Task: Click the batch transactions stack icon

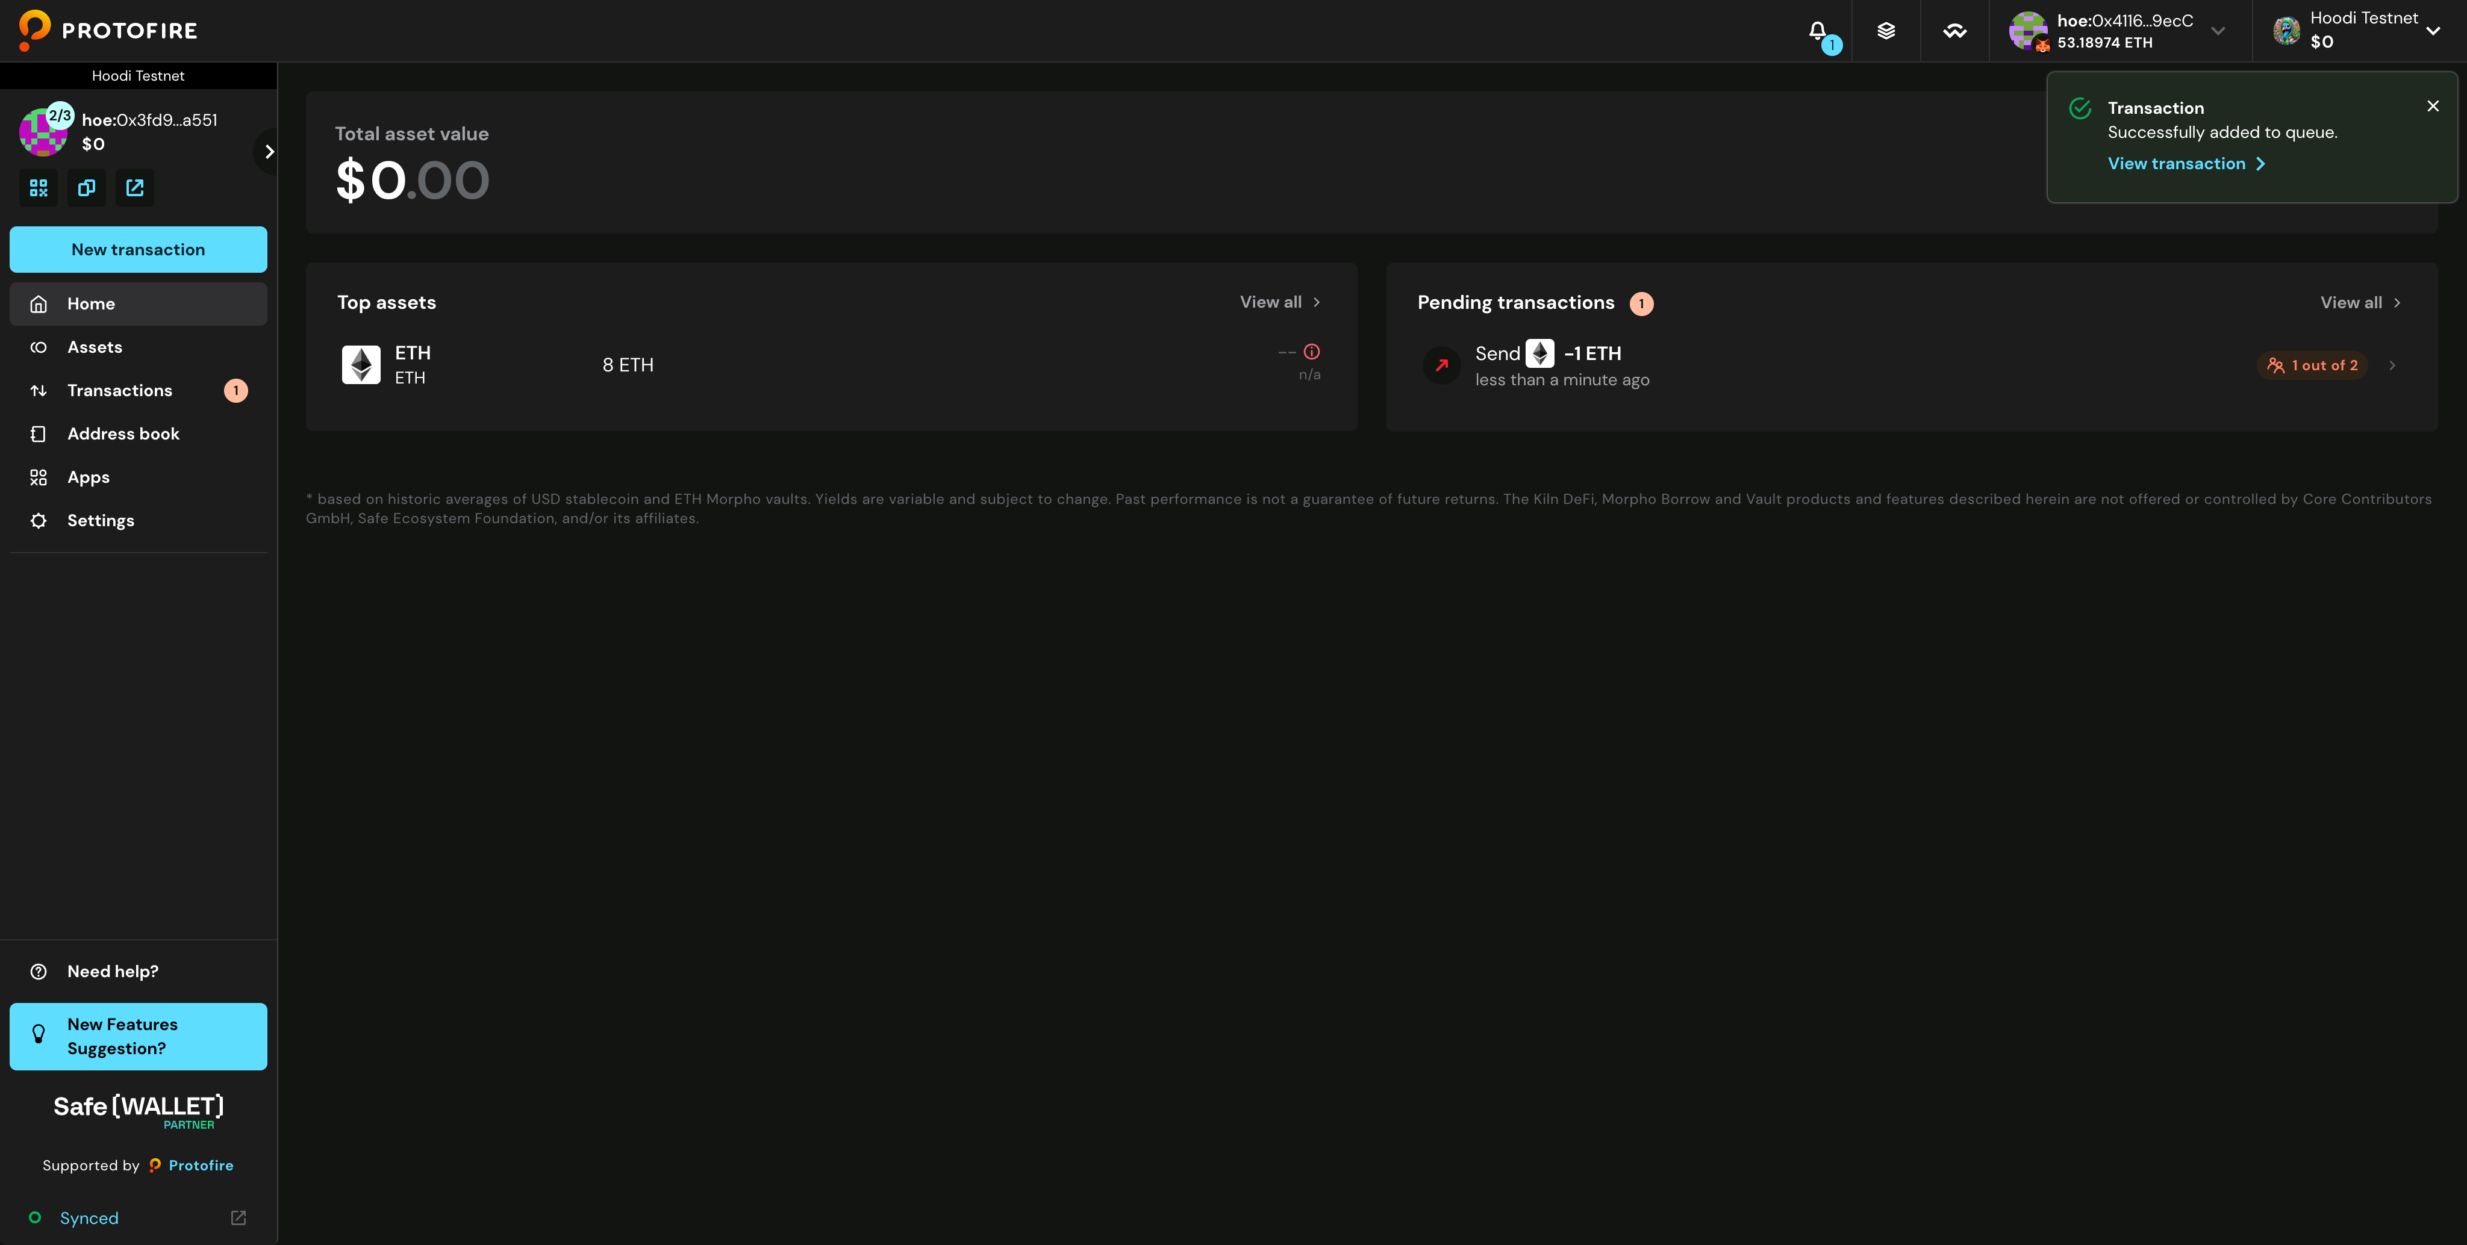Action: tap(1886, 31)
